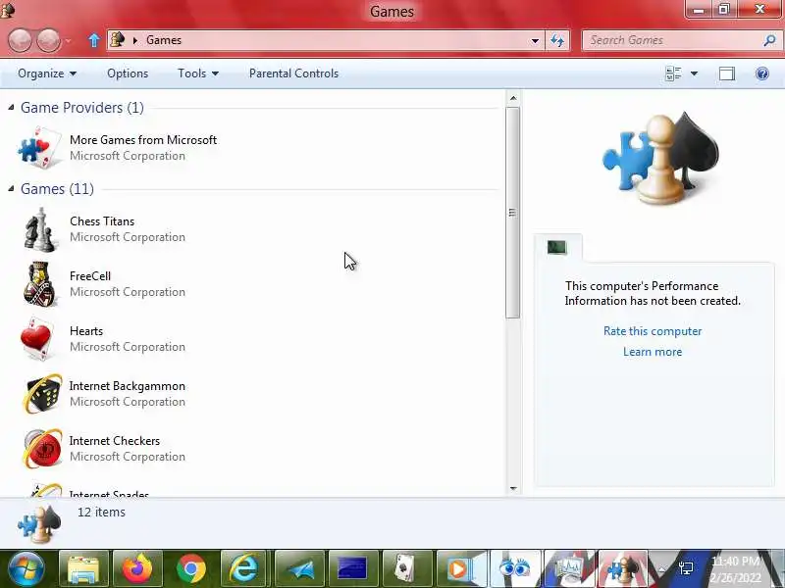Open Parental Controls
The image size is (785, 588).
[293, 73]
